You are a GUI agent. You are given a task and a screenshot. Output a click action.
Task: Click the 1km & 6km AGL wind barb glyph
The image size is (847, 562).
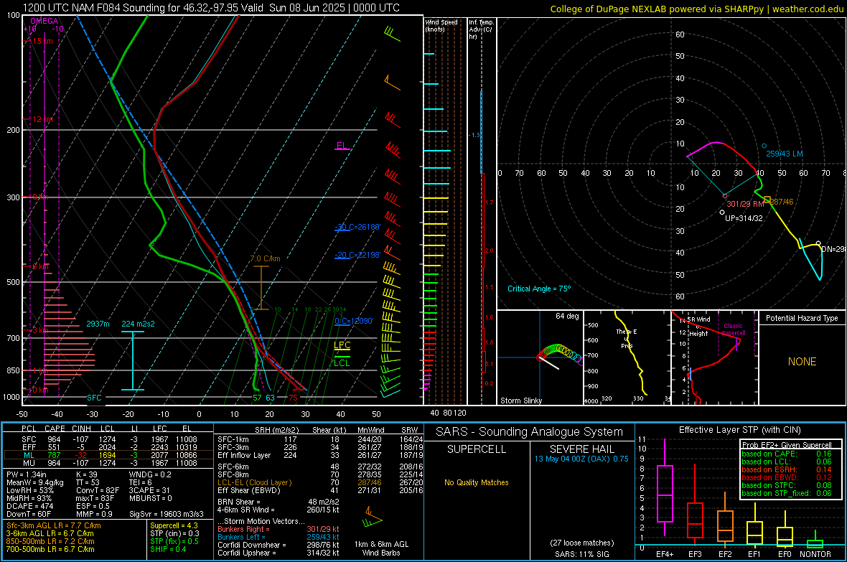pos(373,518)
